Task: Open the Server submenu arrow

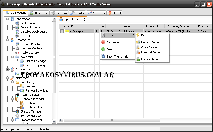Action: coord(133,35)
